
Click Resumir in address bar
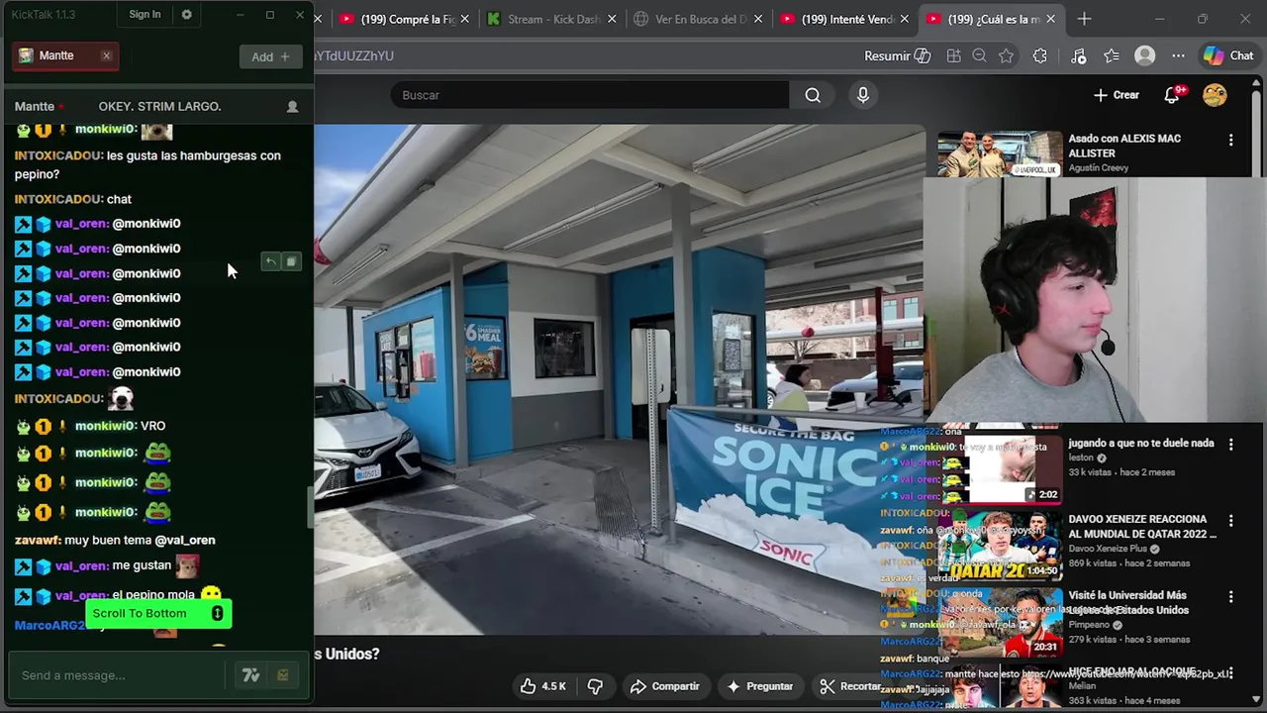click(x=897, y=56)
